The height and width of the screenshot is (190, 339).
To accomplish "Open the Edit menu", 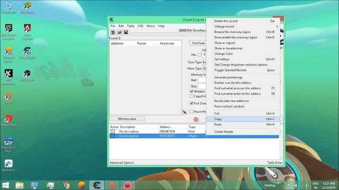I will pos(121,26).
